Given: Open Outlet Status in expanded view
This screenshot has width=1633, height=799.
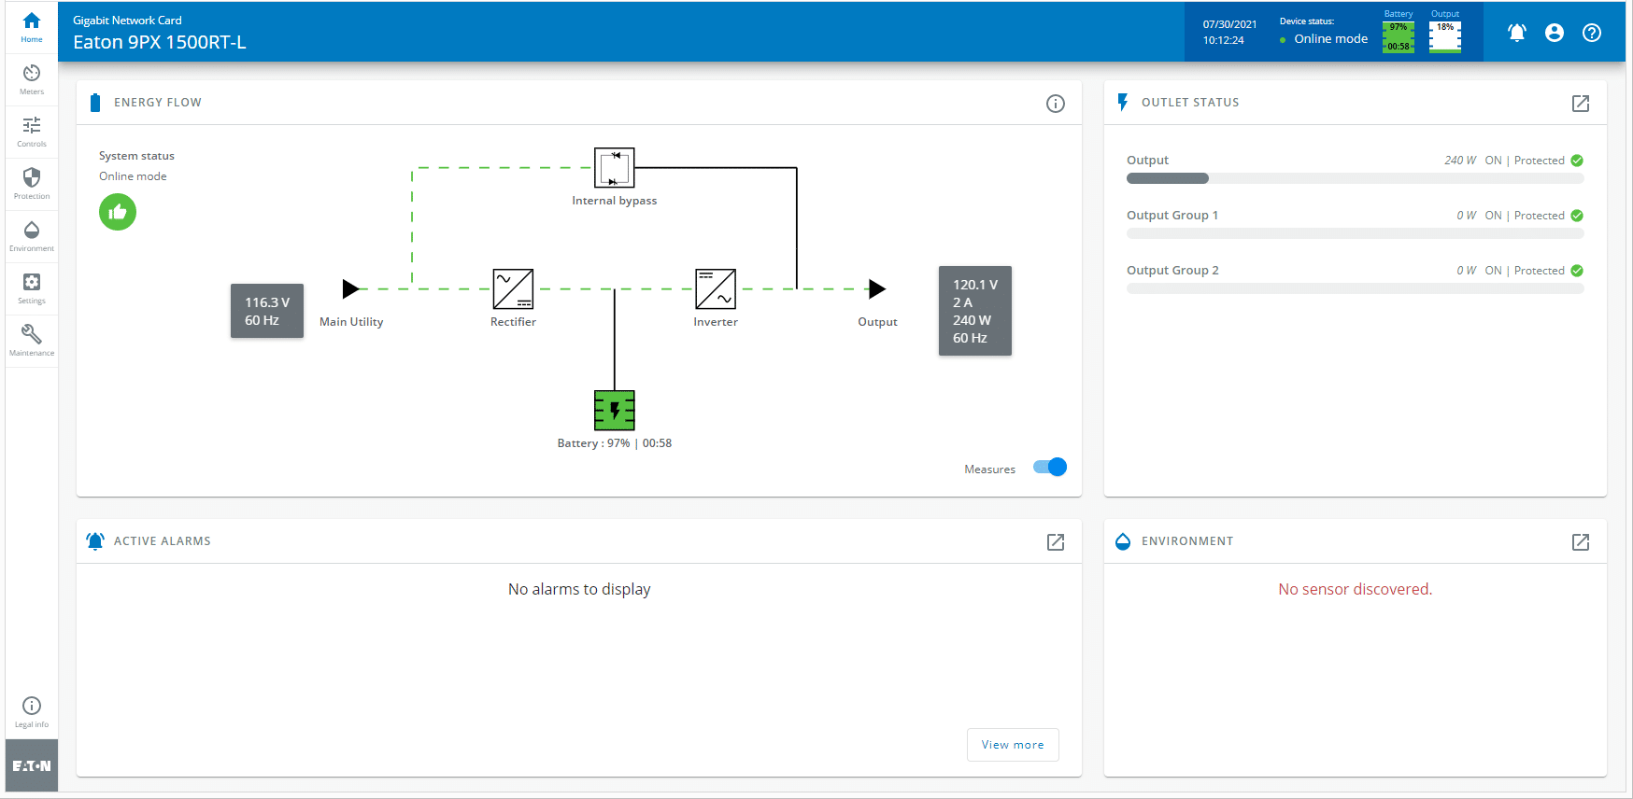Looking at the screenshot, I should (1581, 104).
